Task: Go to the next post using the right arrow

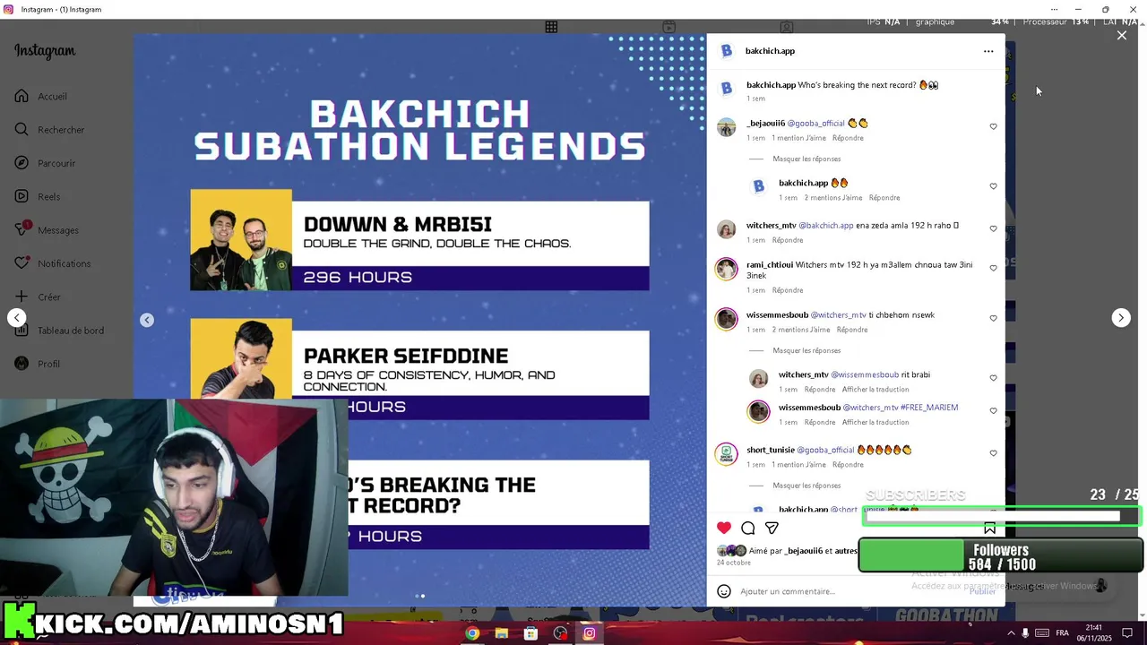Action: [1121, 318]
